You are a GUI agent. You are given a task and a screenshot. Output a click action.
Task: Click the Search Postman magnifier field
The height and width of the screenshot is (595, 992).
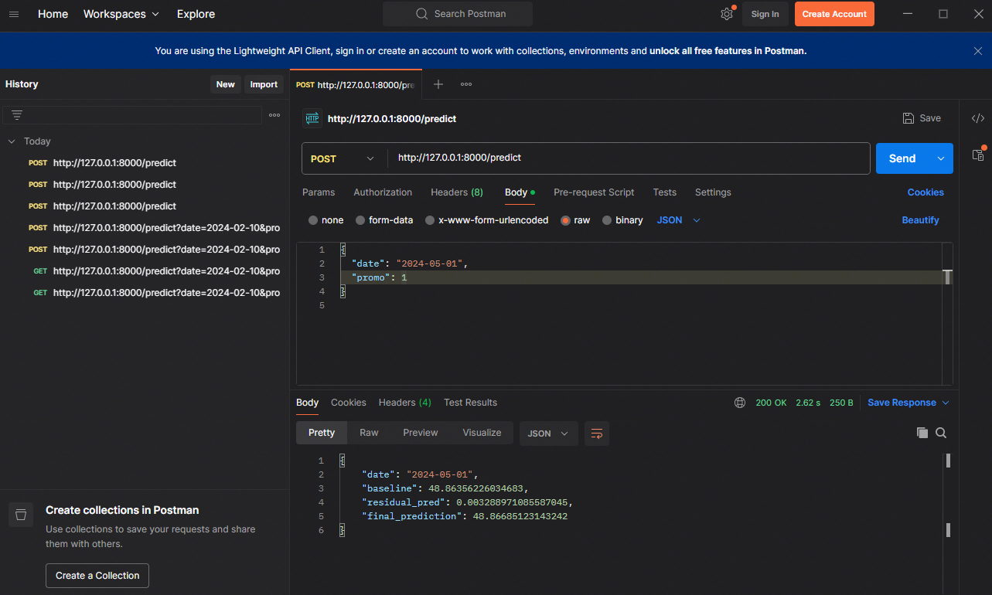458,14
